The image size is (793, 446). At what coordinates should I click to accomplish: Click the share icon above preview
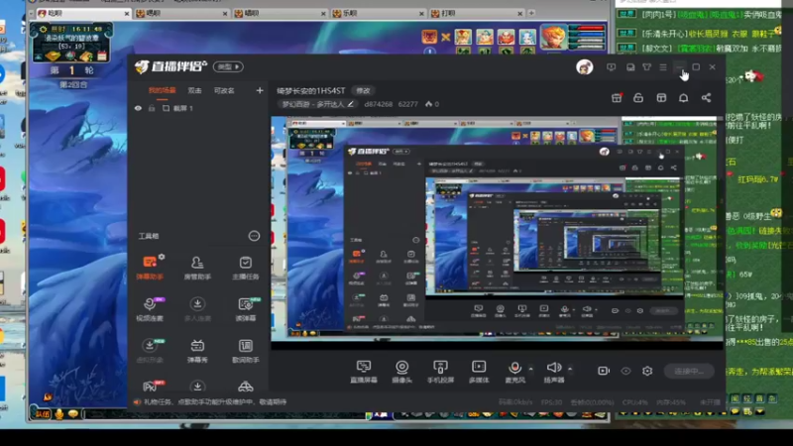[706, 98]
